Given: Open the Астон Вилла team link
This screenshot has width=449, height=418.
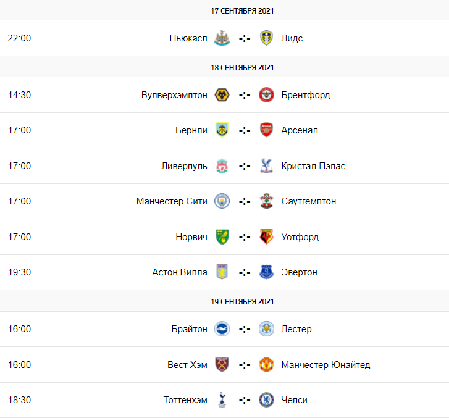Looking at the screenshot, I should pos(180,272).
